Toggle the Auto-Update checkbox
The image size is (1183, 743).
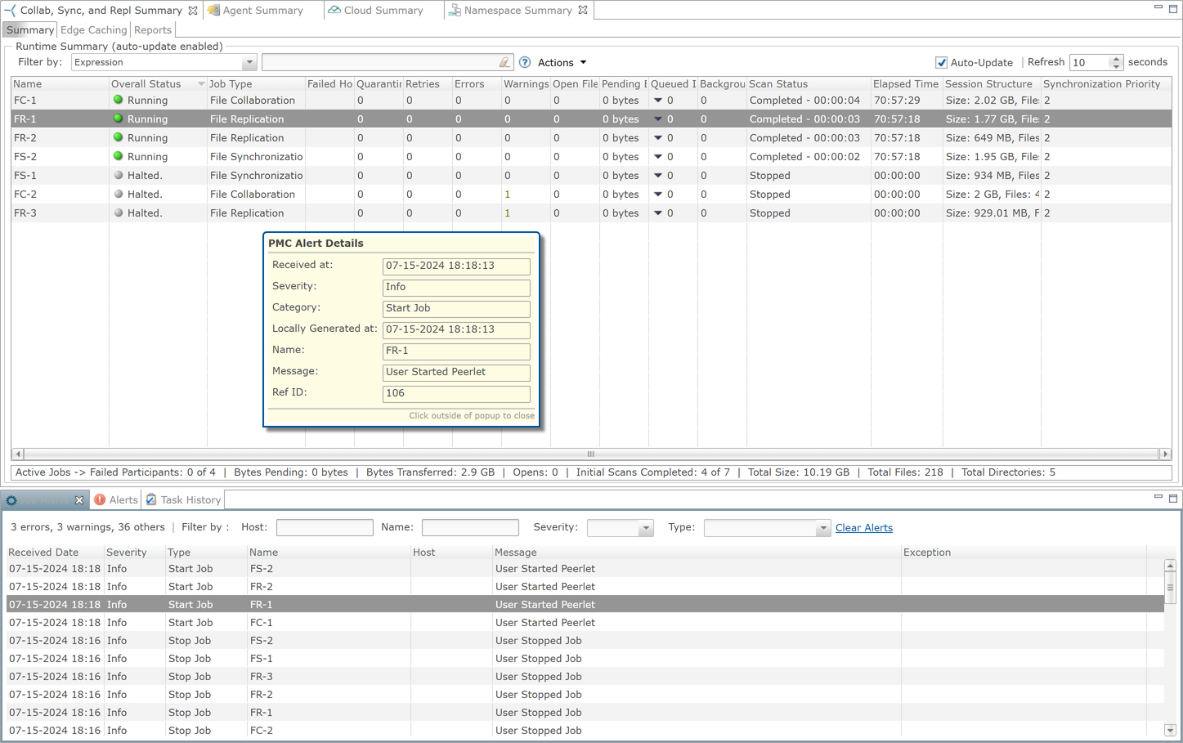[x=941, y=63]
